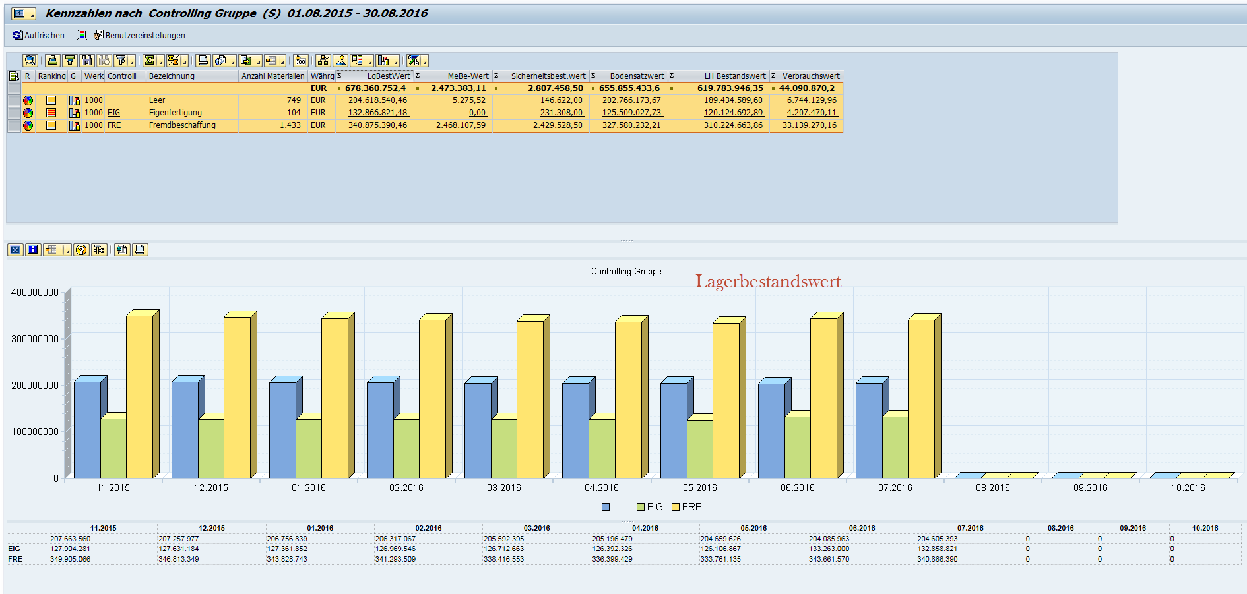This screenshot has width=1247, height=594.
Task: Click the print icon in the table toolbar
Action: pyautogui.click(x=203, y=61)
